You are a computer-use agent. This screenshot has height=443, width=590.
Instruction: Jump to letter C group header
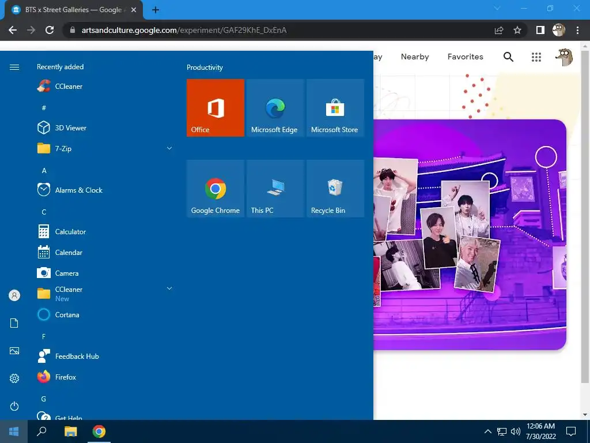pyautogui.click(x=44, y=212)
